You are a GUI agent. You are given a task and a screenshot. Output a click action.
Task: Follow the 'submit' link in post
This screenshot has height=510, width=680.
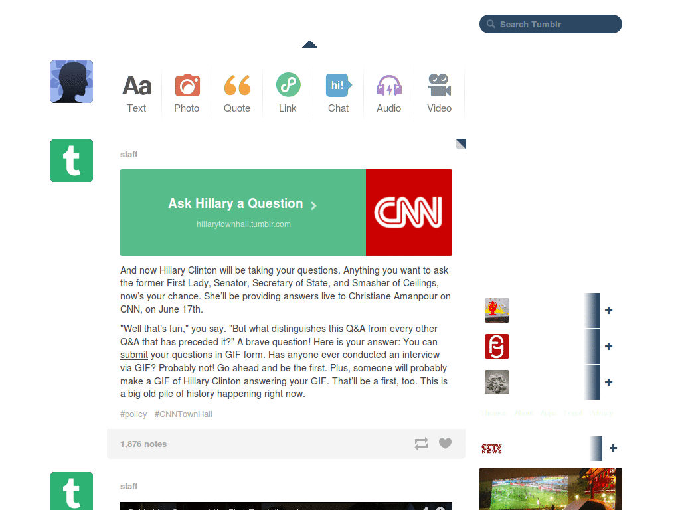tap(134, 355)
